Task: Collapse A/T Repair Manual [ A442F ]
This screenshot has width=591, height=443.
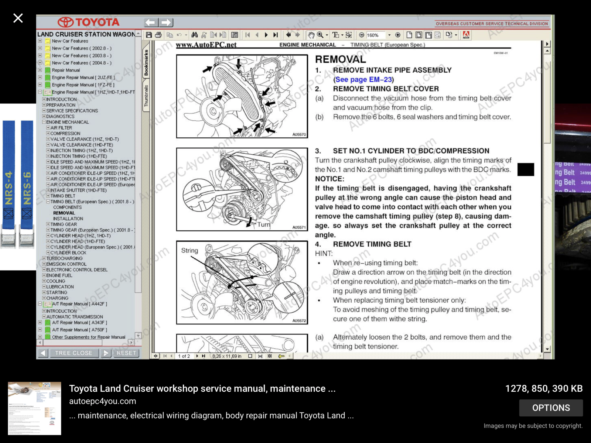Action: pyautogui.click(x=40, y=304)
